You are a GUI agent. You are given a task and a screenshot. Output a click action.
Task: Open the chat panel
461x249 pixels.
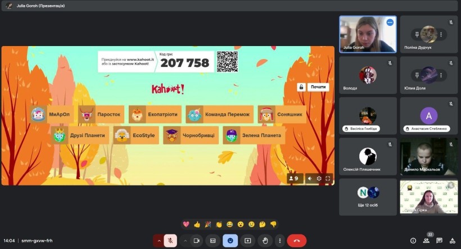pos(439,241)
